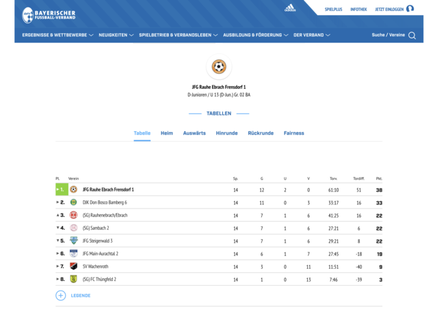Expand the Ausbildung & Förderung menu

click(x=256, y=36)
